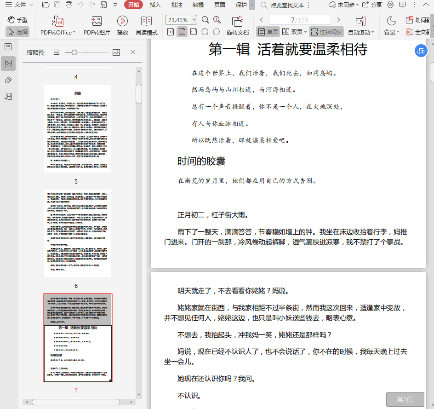The height and width of the screenshot is (409, 434).
Task: Click the 旋转文档 rotate document button
Action: point(238,25)
